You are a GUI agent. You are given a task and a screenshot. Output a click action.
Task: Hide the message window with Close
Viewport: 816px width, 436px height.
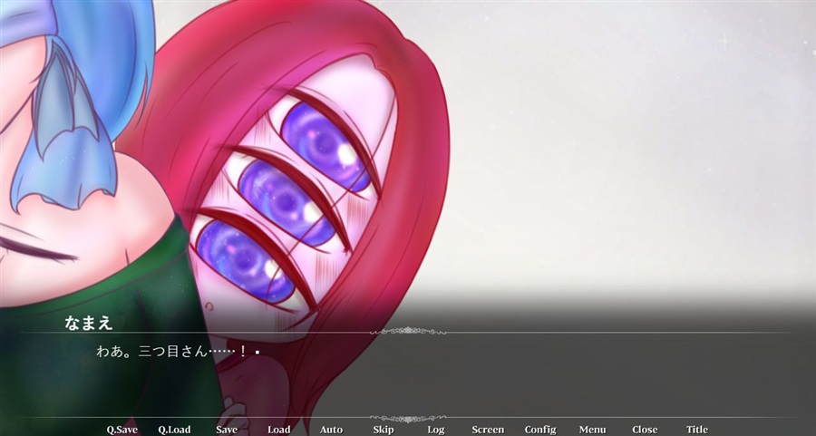pyautogui.click(x=645, y=430)
